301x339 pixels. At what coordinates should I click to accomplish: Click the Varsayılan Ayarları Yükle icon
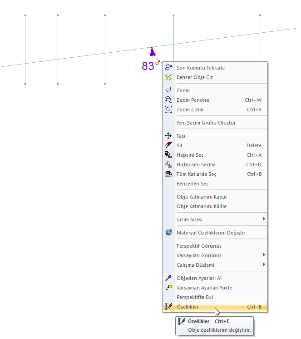click(x=168, y=288)
